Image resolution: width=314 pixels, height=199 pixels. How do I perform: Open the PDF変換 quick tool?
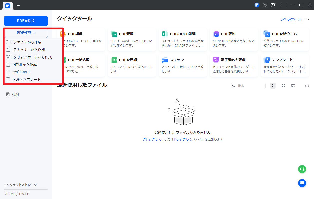click(132, 39)
